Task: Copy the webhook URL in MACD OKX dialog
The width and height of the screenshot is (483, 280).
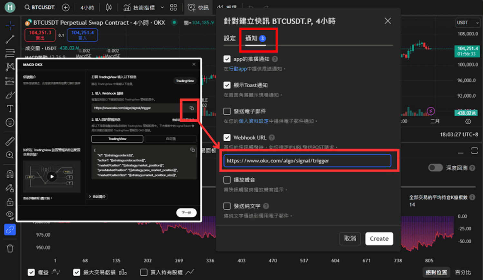Action: click(191, 108)
